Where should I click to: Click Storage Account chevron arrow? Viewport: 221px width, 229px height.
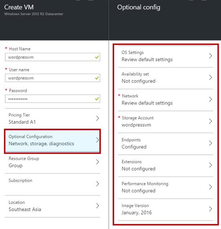click(211, 121)
